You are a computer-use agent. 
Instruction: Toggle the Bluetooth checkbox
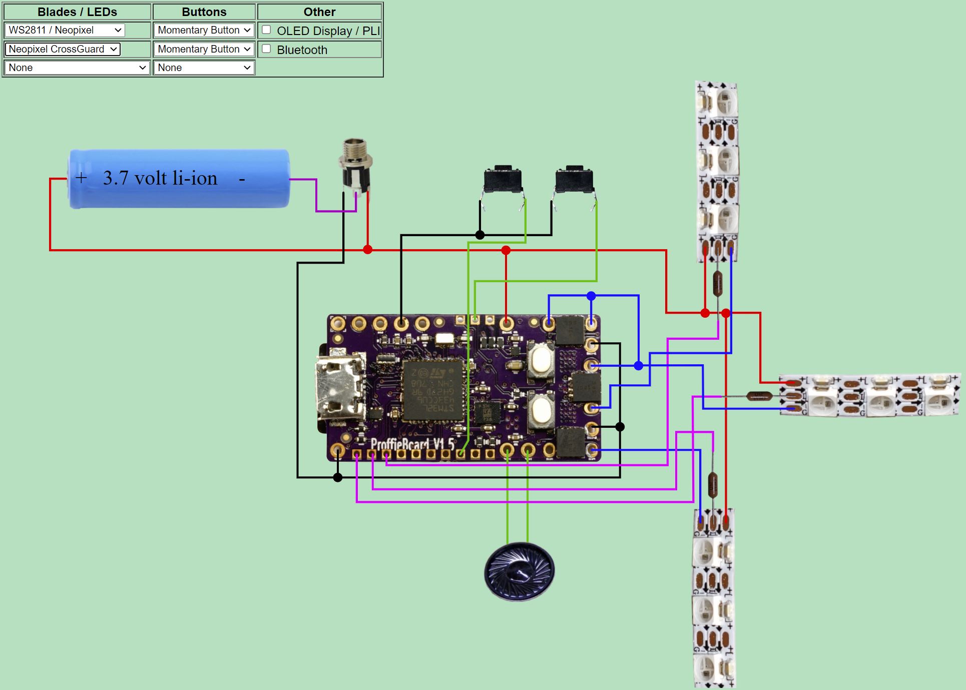click(x=267, y=49)
